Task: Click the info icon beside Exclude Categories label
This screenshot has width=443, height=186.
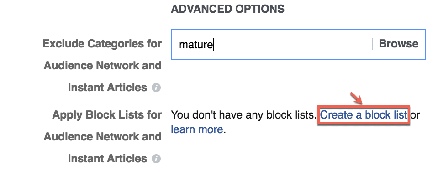Action: click(x=156, y=88)
